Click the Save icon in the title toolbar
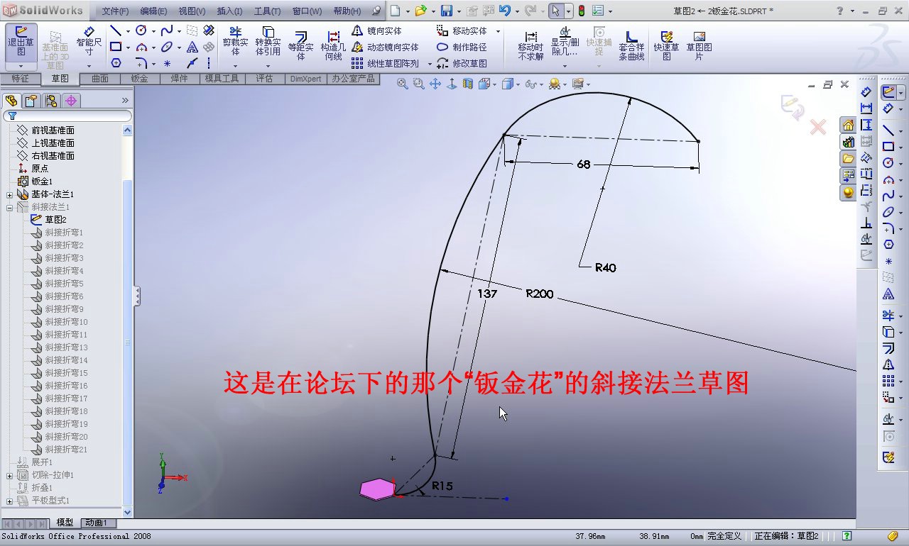The height and width of the screenshot is (546, 909). [447, 11]
